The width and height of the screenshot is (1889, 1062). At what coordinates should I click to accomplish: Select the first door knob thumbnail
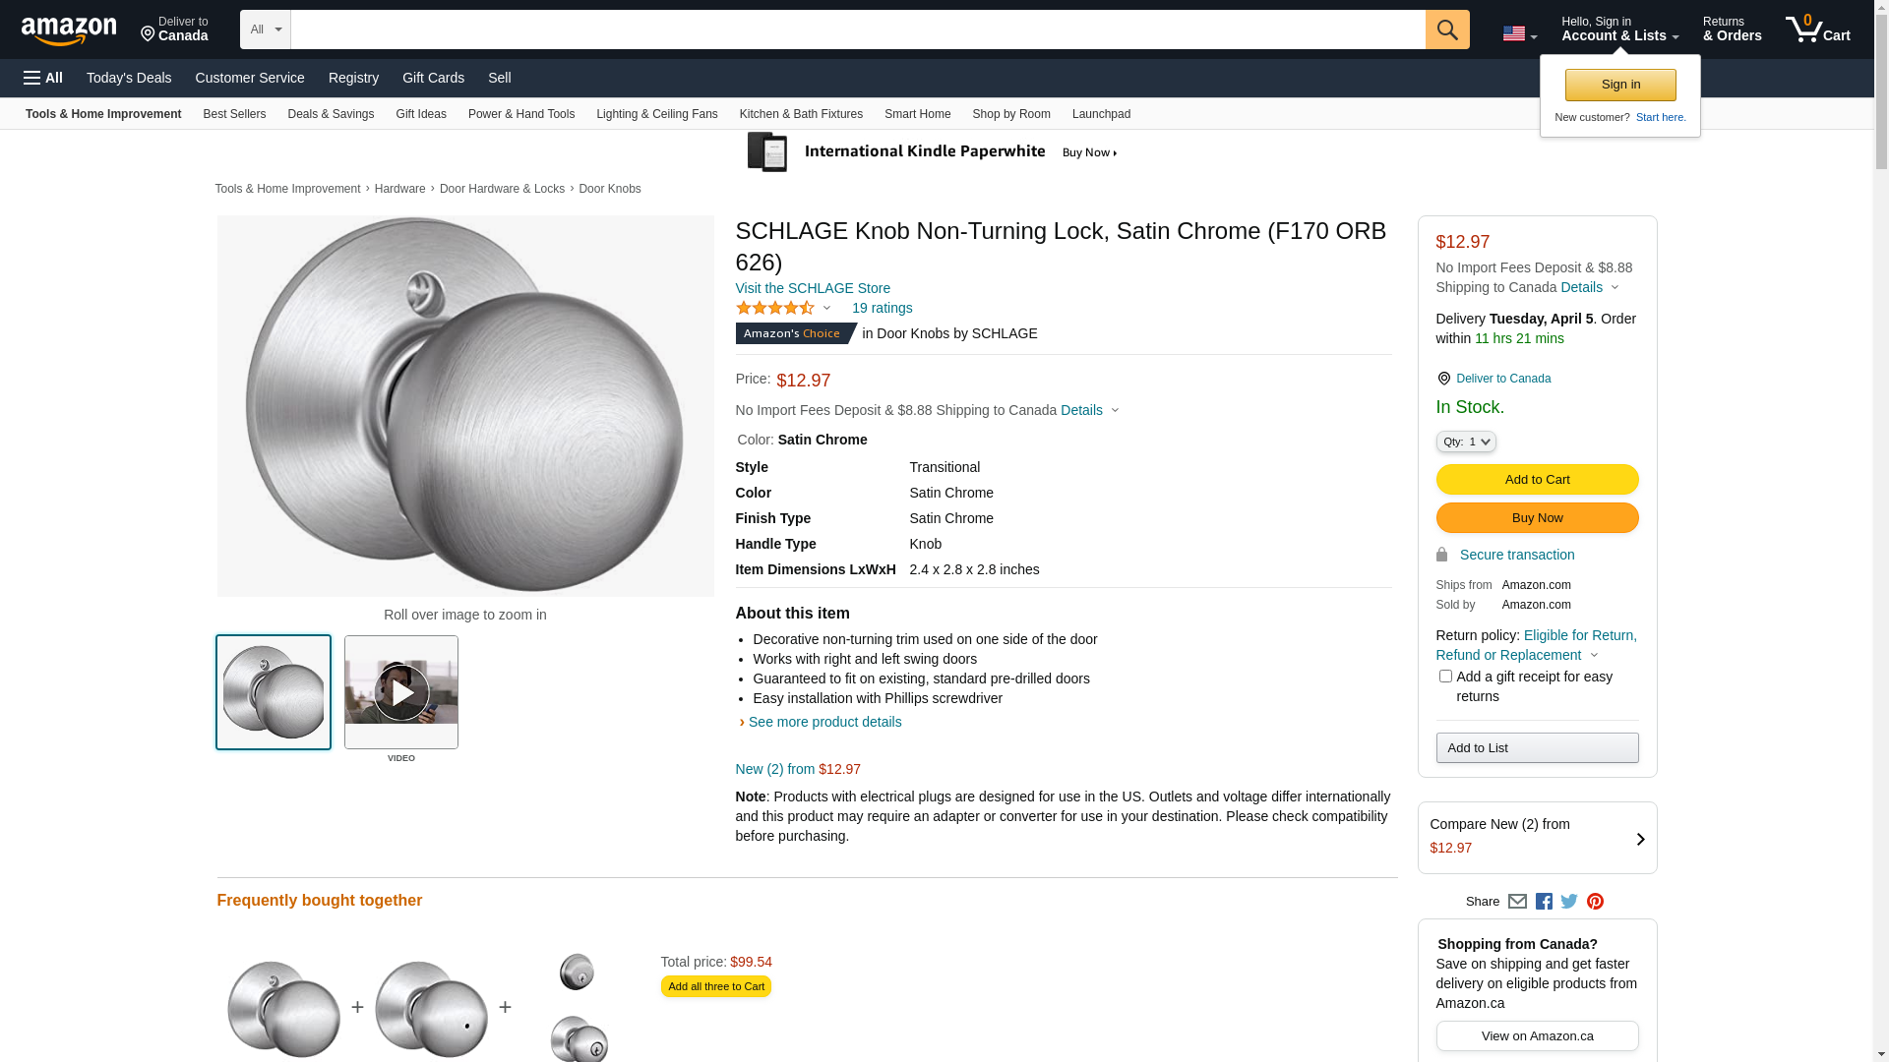click(274, 692)
